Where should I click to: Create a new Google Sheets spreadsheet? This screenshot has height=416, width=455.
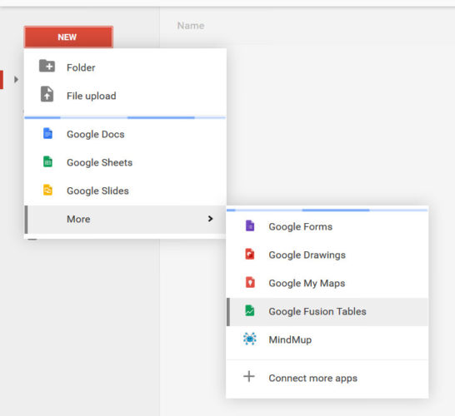125,162
